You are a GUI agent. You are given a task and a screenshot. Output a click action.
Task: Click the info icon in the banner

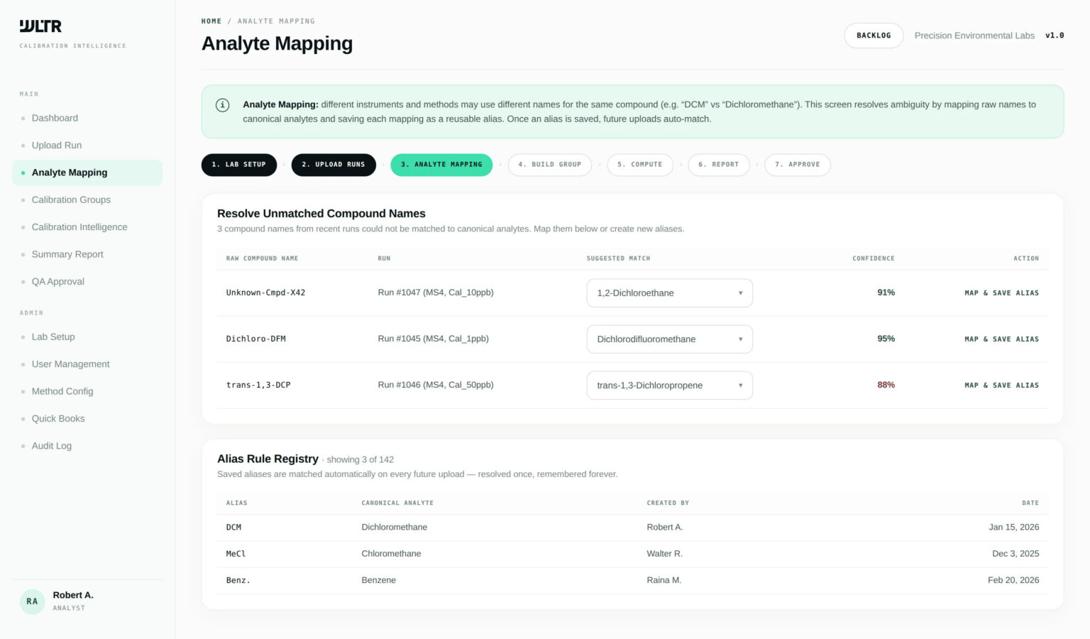pyautogui.click(x=222, y=105)
